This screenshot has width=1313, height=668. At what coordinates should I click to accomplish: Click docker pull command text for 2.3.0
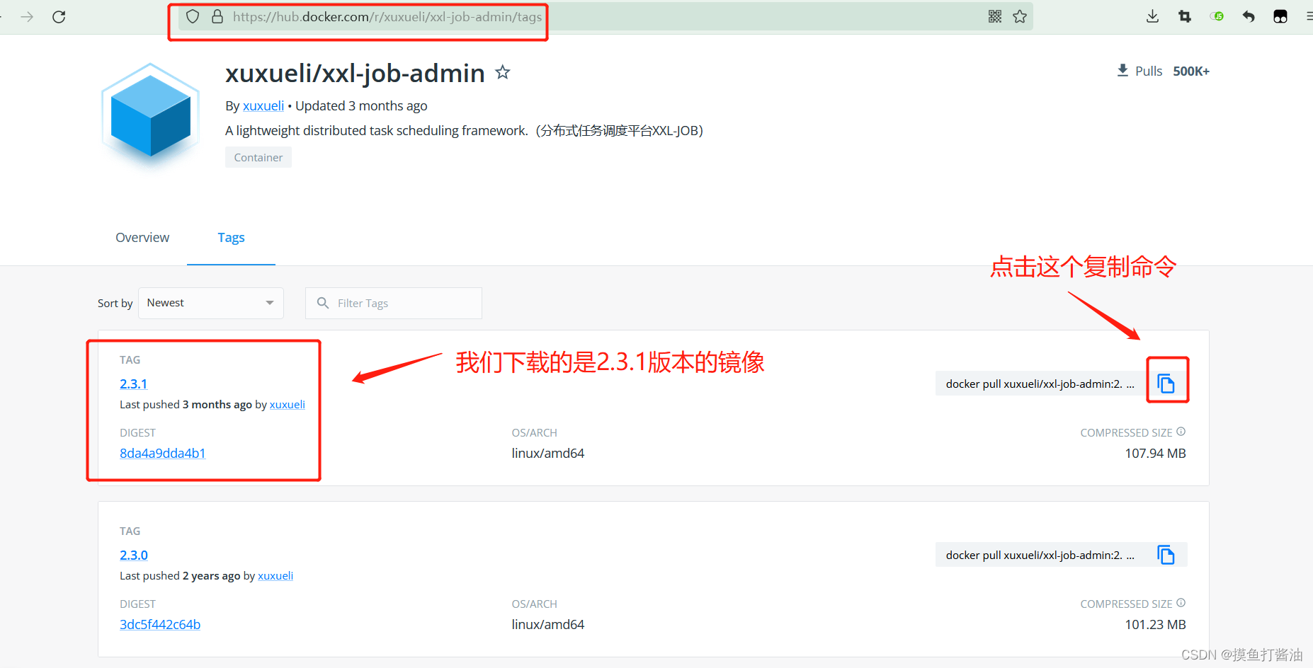click(1040, 555)
